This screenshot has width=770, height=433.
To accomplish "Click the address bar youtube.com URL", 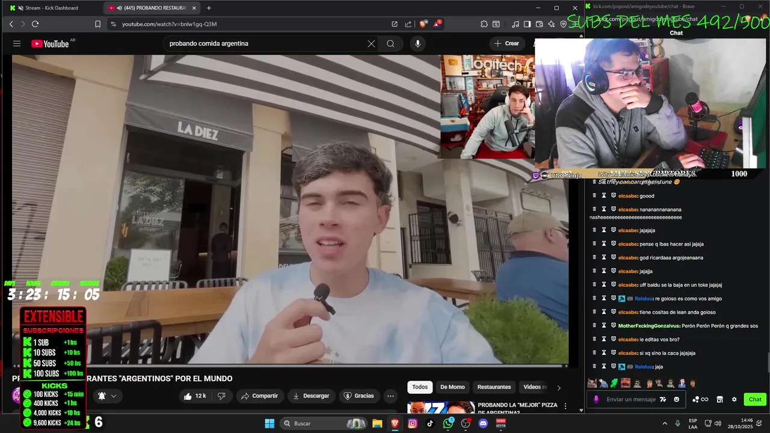I will coord(169,24).
